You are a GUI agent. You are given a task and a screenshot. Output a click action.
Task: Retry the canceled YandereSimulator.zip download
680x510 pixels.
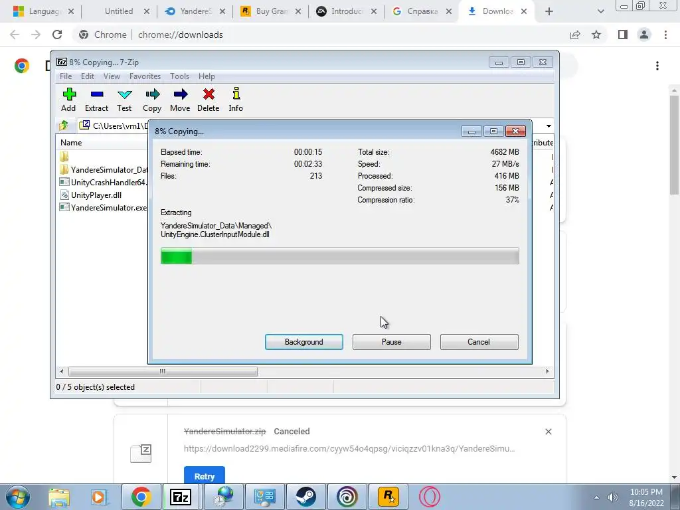205,475
